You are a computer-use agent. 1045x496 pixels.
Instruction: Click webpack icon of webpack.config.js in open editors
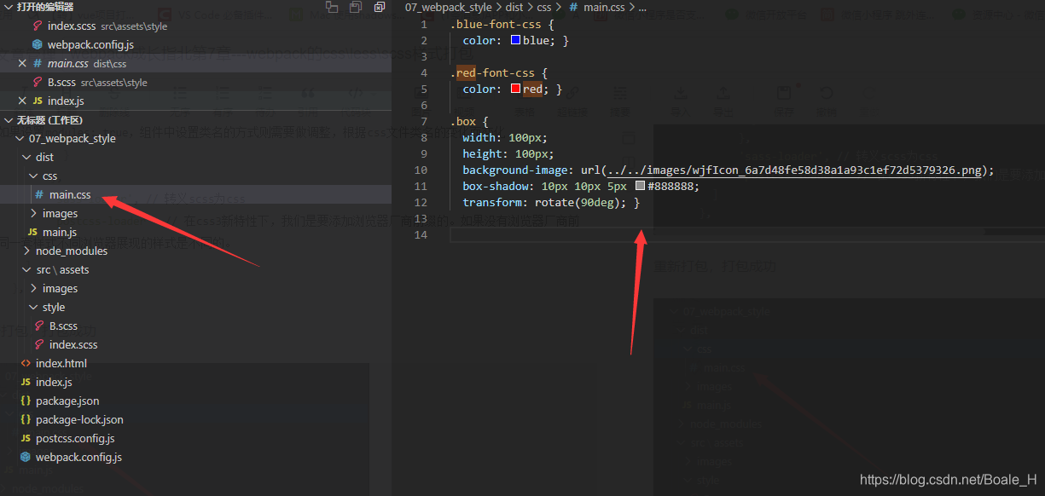pyautogui.click(x=38, y=44)
